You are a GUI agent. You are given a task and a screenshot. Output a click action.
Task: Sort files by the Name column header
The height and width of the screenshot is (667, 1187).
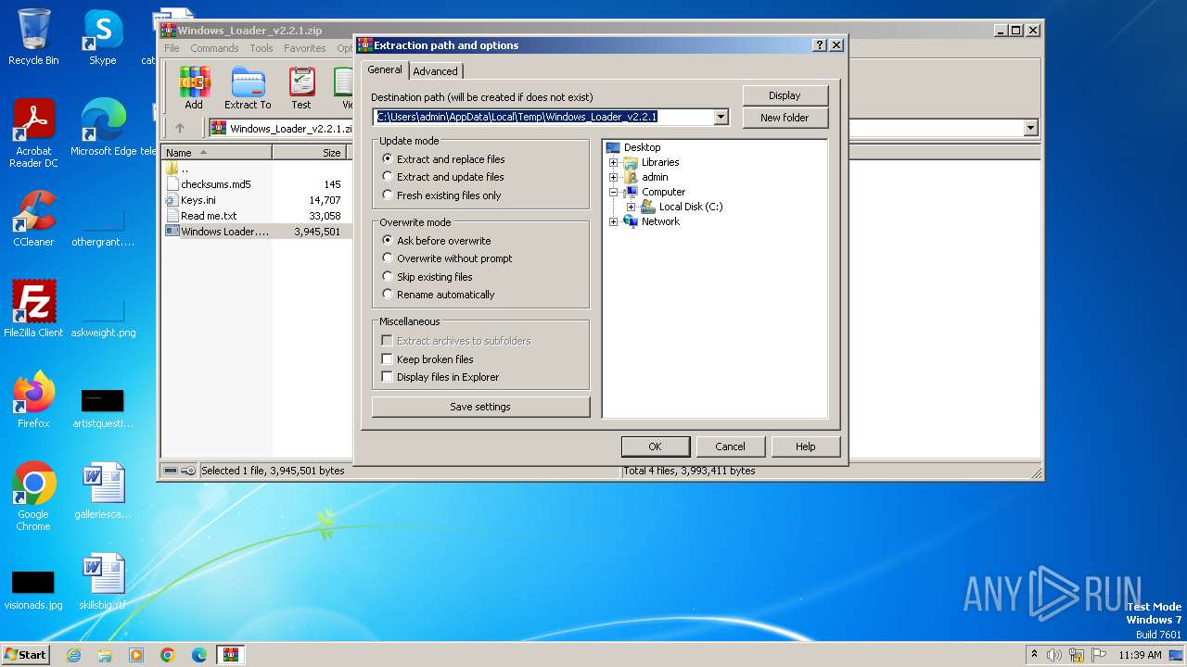(216, 153)
